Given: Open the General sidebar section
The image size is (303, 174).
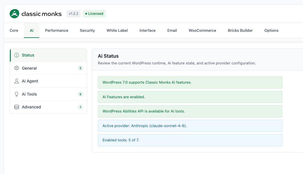Looking at the screenshot, I should coord(48,68).
